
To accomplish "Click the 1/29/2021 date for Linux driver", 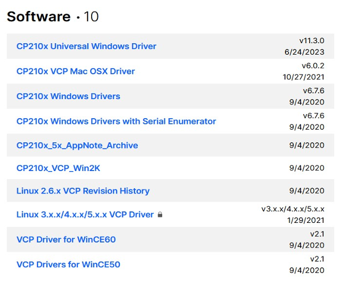I will (306, 221).
